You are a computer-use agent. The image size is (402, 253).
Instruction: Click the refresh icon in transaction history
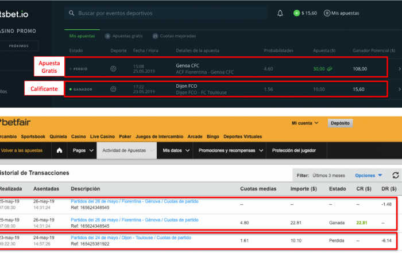tap(396, 175)
